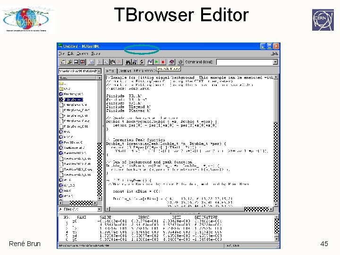The height and width of the screenshot is (255, 340).
Task: Click editor horizontal scroll left arrow
Action: click(107, 209)
